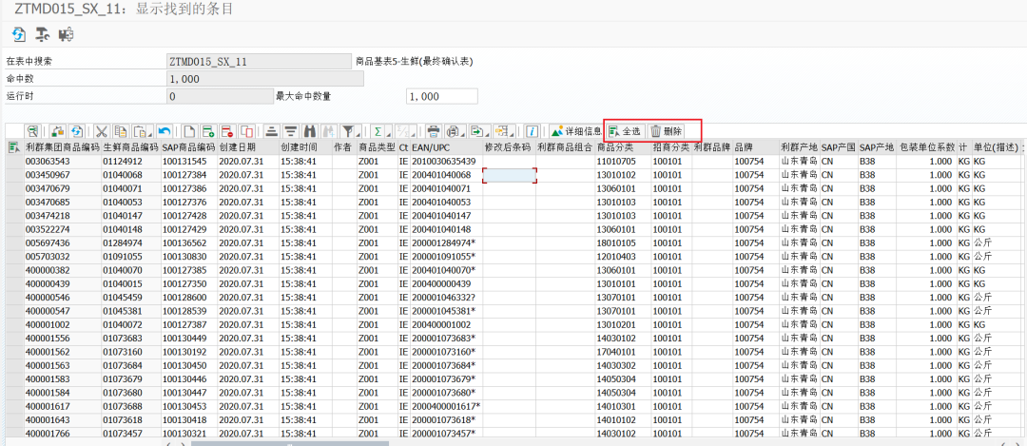Open the total sigma dropdown arrow
This screenshot has width=1027, height=446.
click(388, 134)
